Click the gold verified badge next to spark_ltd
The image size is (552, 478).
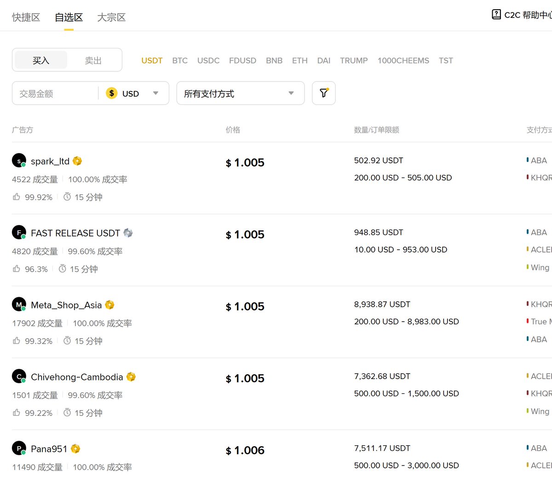pyautogui.click(x=77, y=161)
